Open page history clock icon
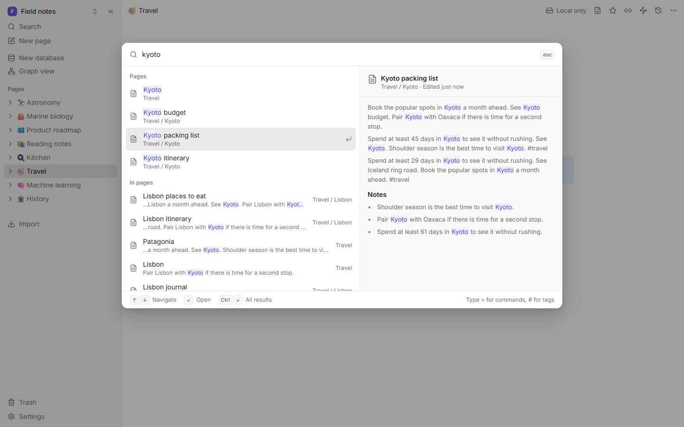This screenshot has height=427, width=684. 658,10
